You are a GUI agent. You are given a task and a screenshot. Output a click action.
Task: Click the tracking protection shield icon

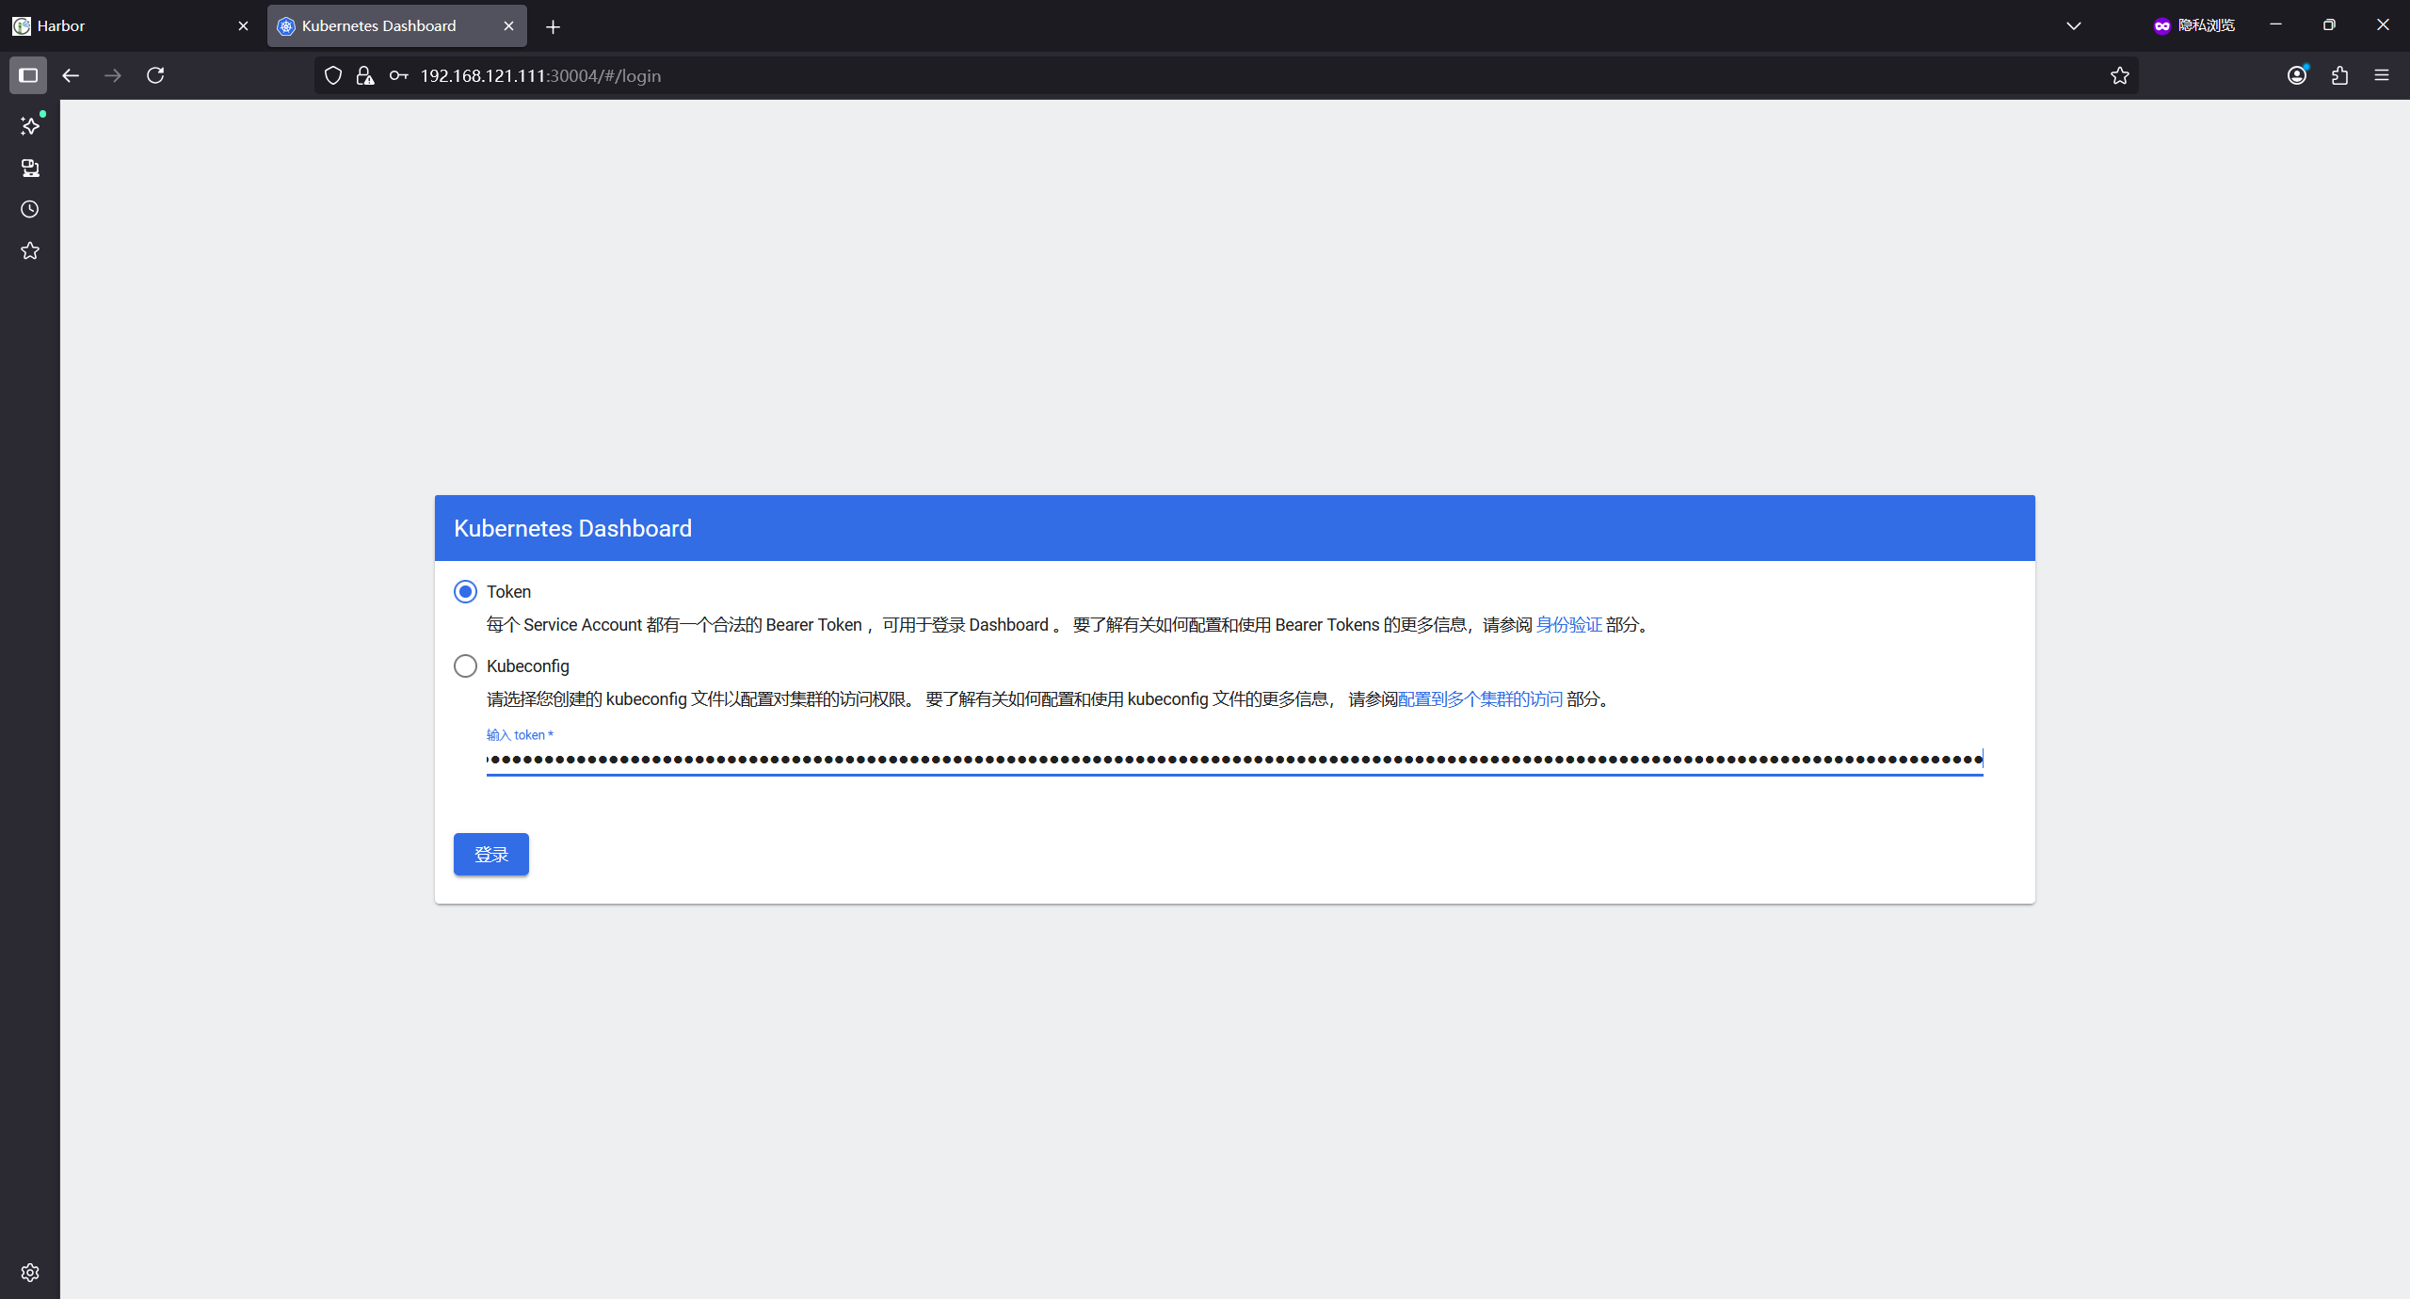[333, 75]
